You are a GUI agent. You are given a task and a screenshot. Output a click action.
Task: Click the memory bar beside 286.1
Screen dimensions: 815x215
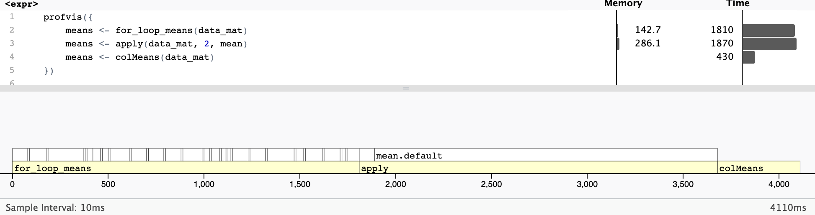(x=618, y=44)
